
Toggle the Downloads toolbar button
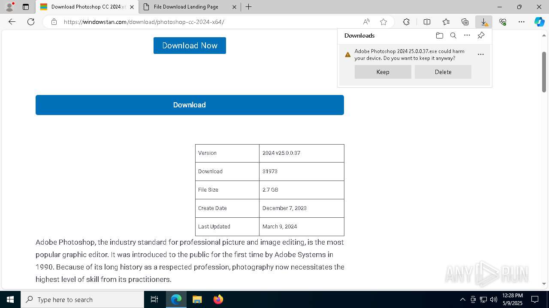click(484, 22)
